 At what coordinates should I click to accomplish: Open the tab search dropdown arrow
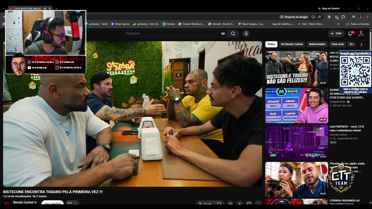coord(4,8)
